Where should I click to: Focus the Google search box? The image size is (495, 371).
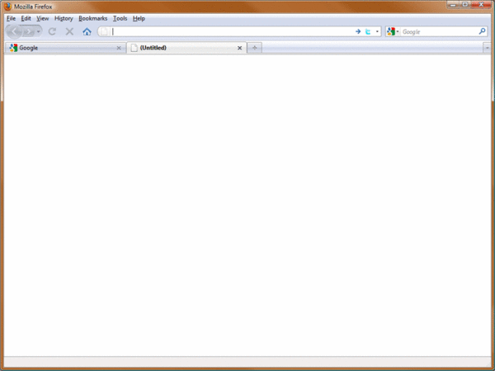coord(440,31)
